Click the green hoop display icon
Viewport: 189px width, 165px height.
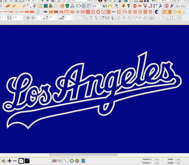point(78,6)
